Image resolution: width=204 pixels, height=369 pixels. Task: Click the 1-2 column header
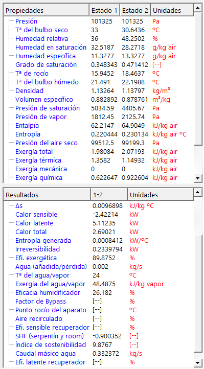coord(109,195)
